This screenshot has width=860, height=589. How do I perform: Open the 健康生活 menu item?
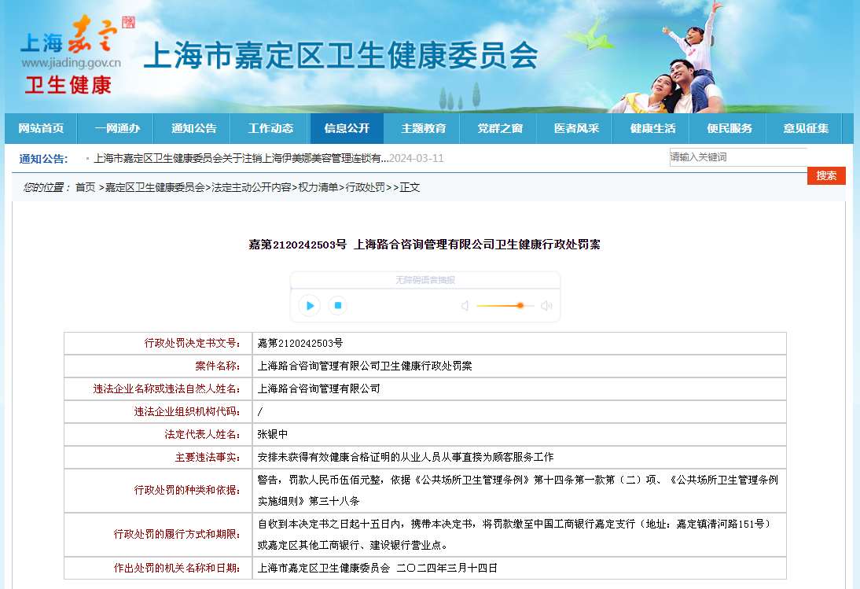click(652, 128)
